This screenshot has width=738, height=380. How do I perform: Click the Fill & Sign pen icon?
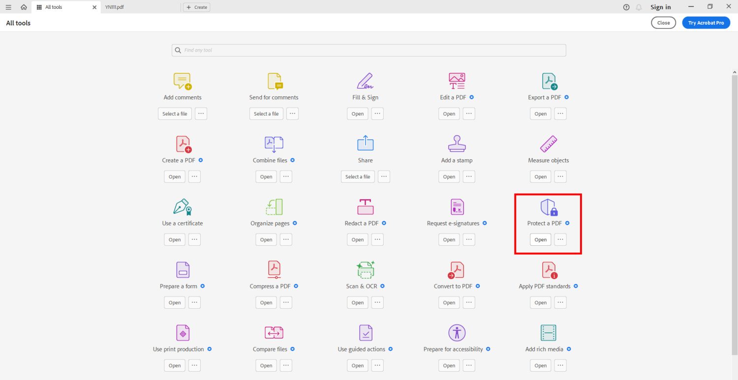click(365, 81)
